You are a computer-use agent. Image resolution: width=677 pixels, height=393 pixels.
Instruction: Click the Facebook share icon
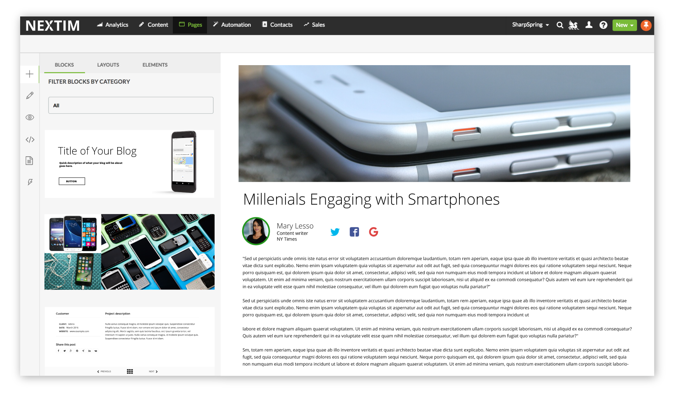[x=354, y=232]
